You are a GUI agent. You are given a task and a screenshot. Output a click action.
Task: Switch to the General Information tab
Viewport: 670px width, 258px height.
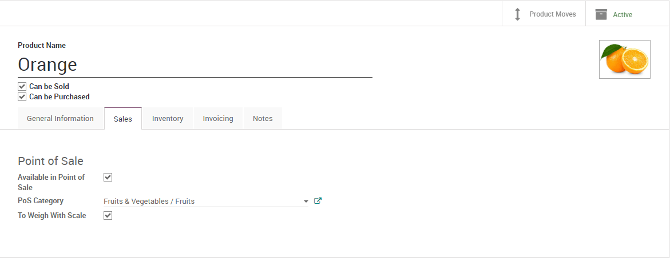tap(60, 119)
